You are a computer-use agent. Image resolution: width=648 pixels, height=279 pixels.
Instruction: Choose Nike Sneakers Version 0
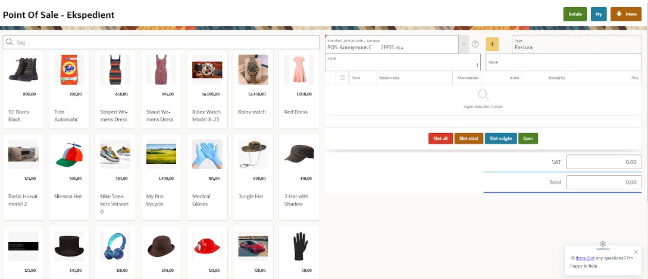115,177
